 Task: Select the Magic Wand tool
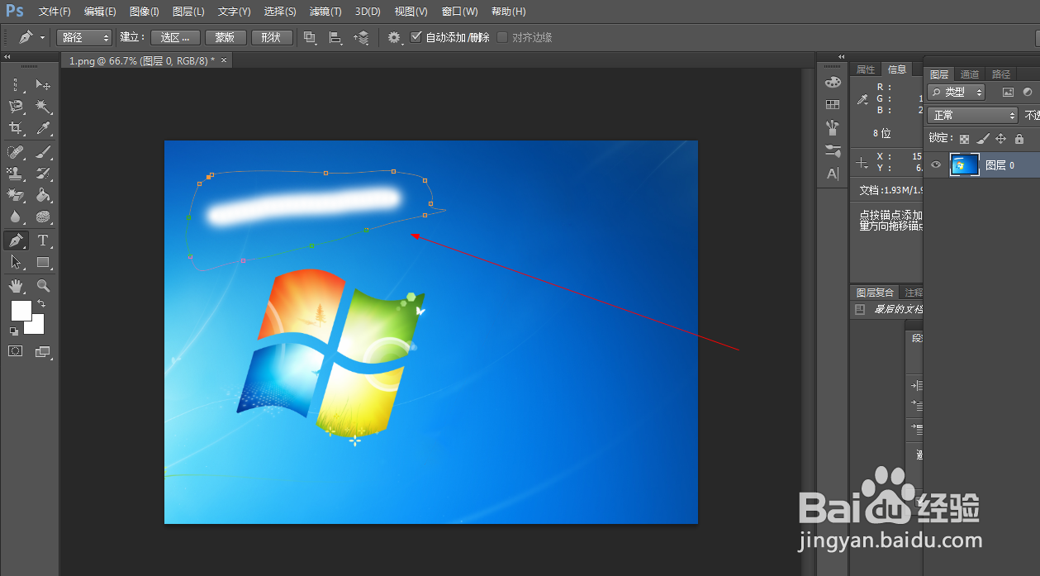tap(43, 107)
